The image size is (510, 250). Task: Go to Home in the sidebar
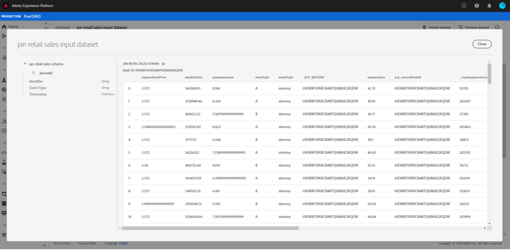[10, 27]
